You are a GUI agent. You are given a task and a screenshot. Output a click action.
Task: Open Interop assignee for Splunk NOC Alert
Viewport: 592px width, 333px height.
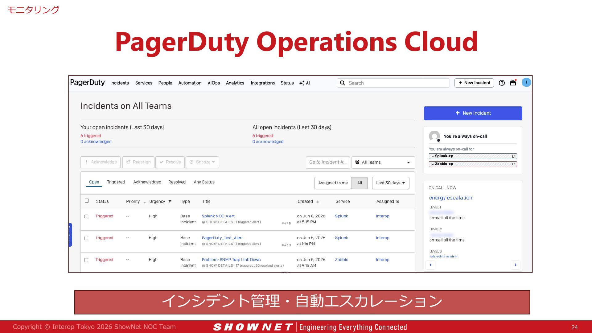pos(382,216)
